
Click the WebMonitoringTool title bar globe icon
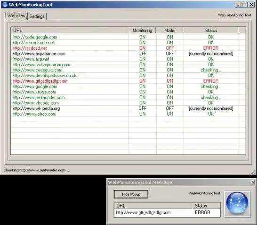pyautogui.click(x=5, y=4)
